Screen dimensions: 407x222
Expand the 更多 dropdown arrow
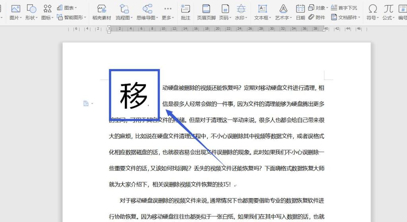(173, 18)
